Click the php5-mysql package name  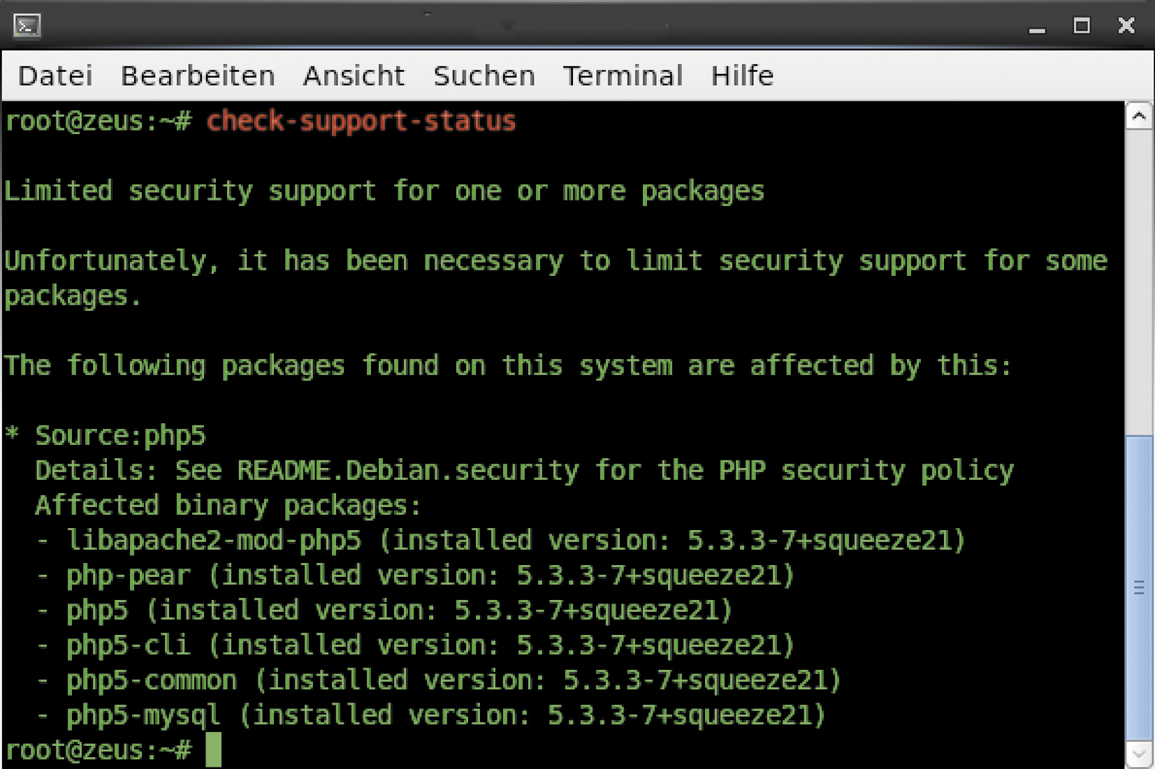pos(143,715)
